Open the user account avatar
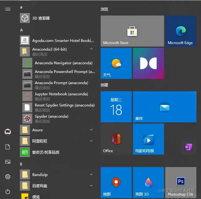 (x=8, y=132)
